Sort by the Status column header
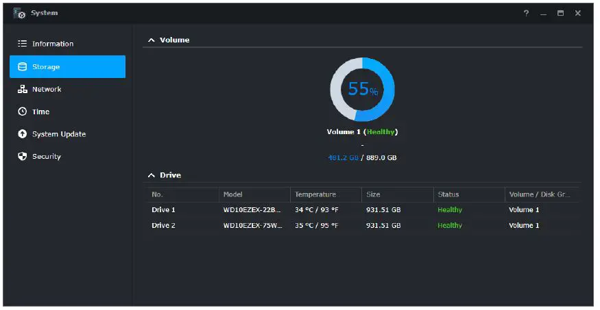 click(x=448, y=194)
